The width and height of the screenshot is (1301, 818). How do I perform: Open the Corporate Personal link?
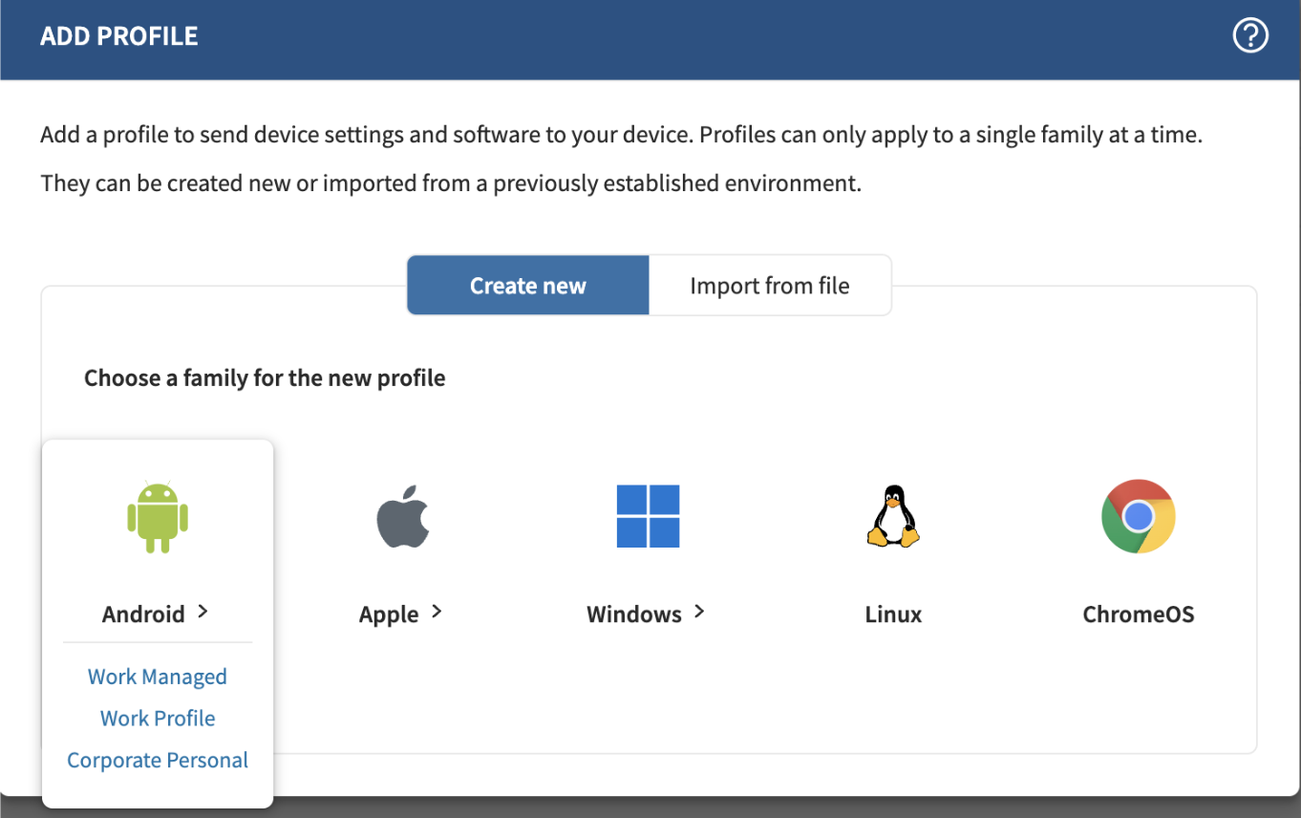158,760
